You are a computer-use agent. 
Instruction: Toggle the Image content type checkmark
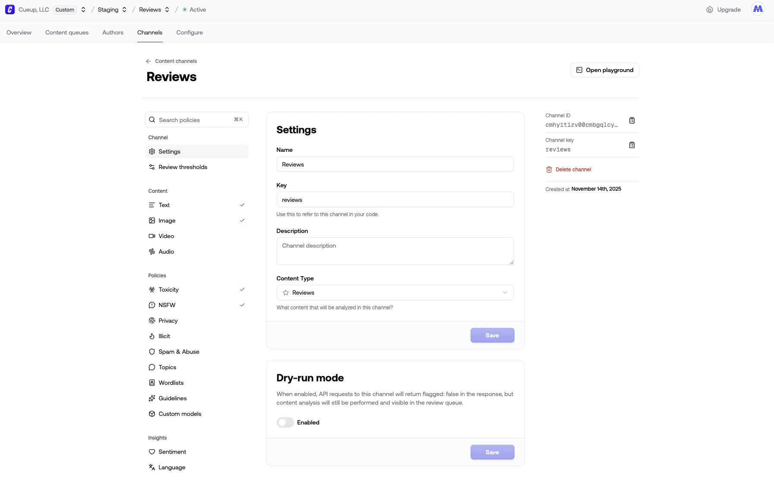242,220
